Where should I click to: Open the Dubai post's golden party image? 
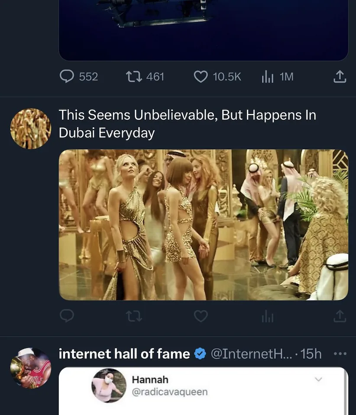[203, 224]
